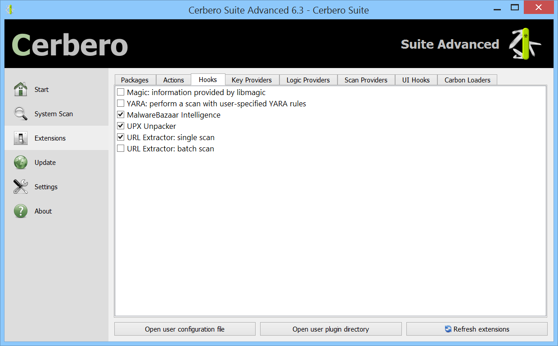Select the System Scan sidebar label
The height and width of the screenshot is (346, 558).
(54, 114)
